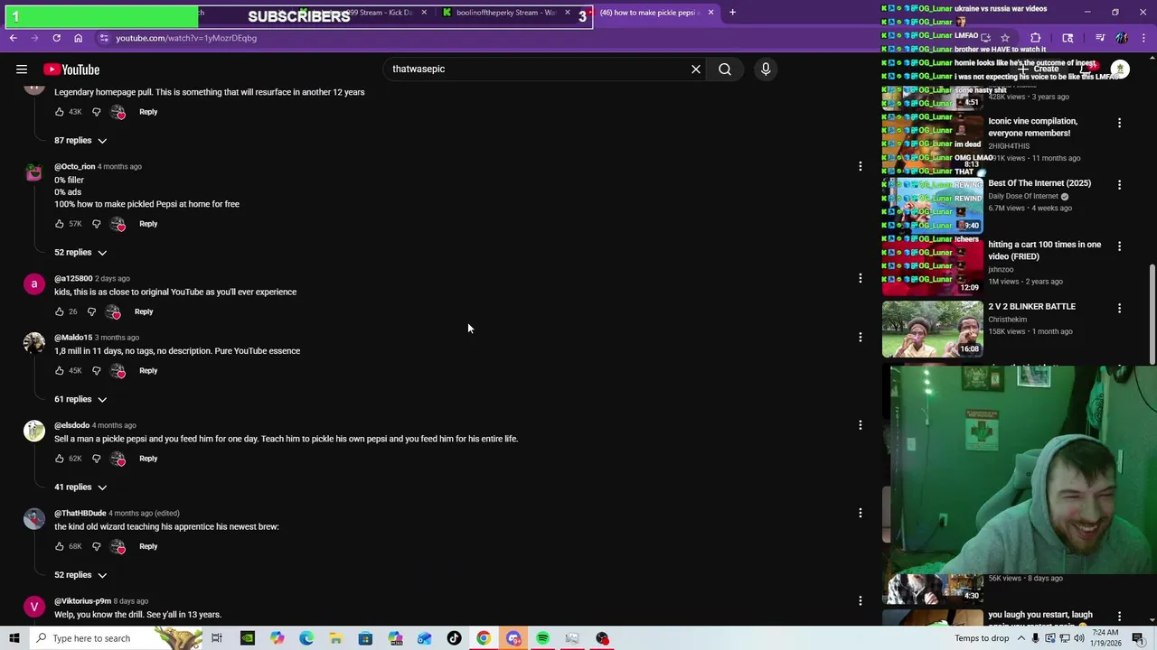Launch the NVIDIA app from the taskbar
Image resolution: width=1157 pixels, height=650 pixels.
tap(247, 638)
